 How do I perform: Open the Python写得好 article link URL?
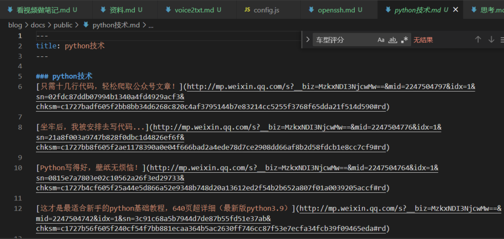[x=294, y=168]
